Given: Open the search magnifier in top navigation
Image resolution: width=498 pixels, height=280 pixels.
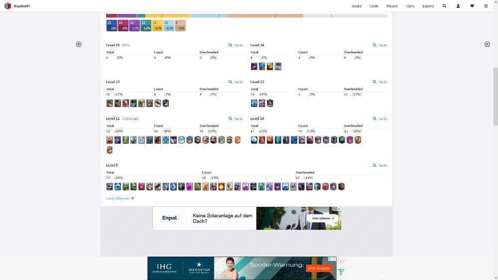Looking at the screenshot, I should tap(444, 6).
